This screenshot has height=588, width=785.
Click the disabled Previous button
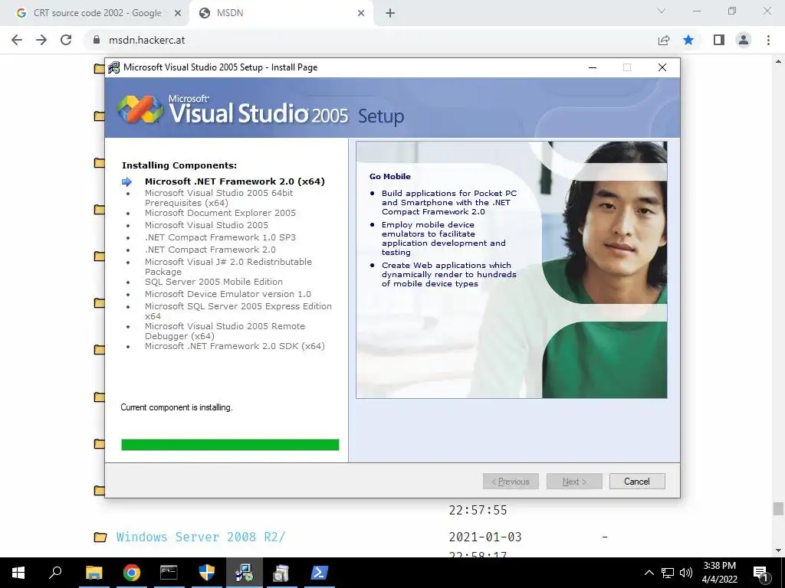[x=511, y=482]
